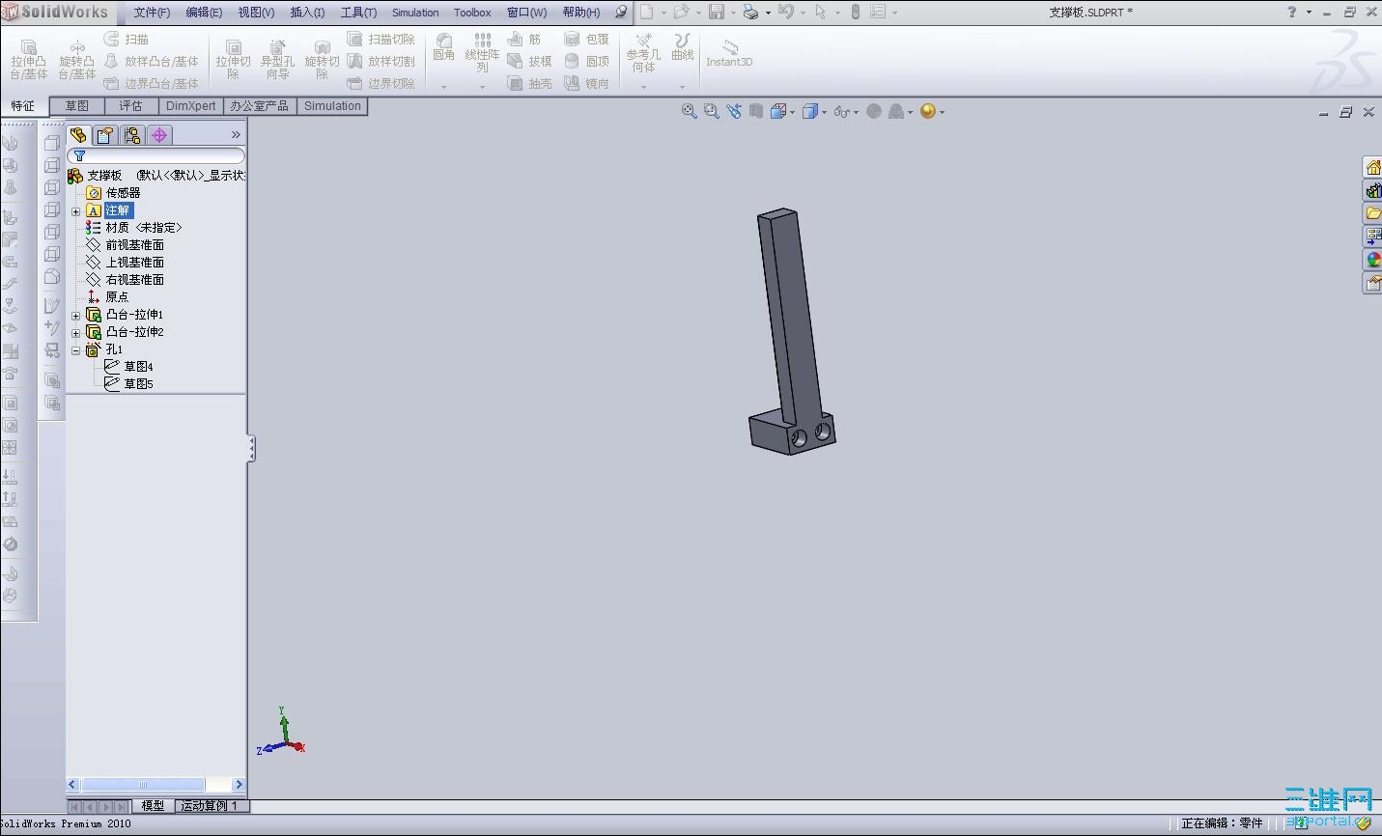Switch to the 模型 (Model) bottom tab
1382x836 pixels.
tap(153, 805)
